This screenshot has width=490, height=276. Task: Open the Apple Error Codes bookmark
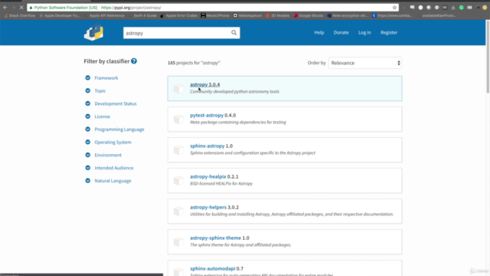[178, 15]
